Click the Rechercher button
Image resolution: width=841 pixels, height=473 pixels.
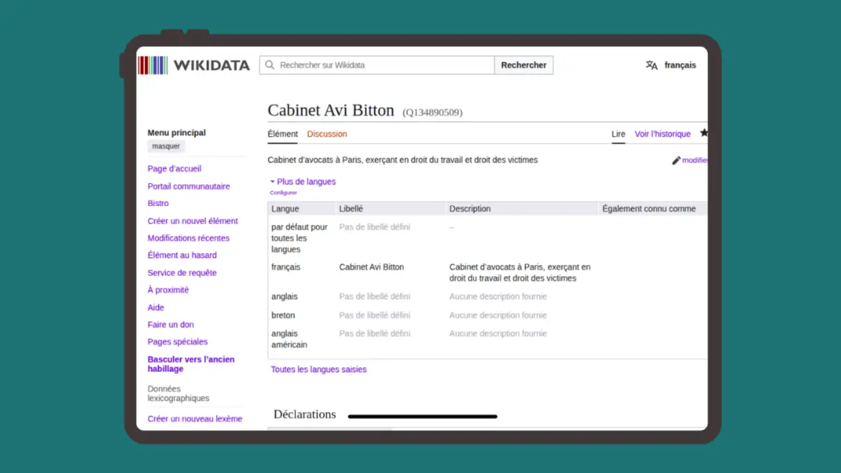[524, 65]
